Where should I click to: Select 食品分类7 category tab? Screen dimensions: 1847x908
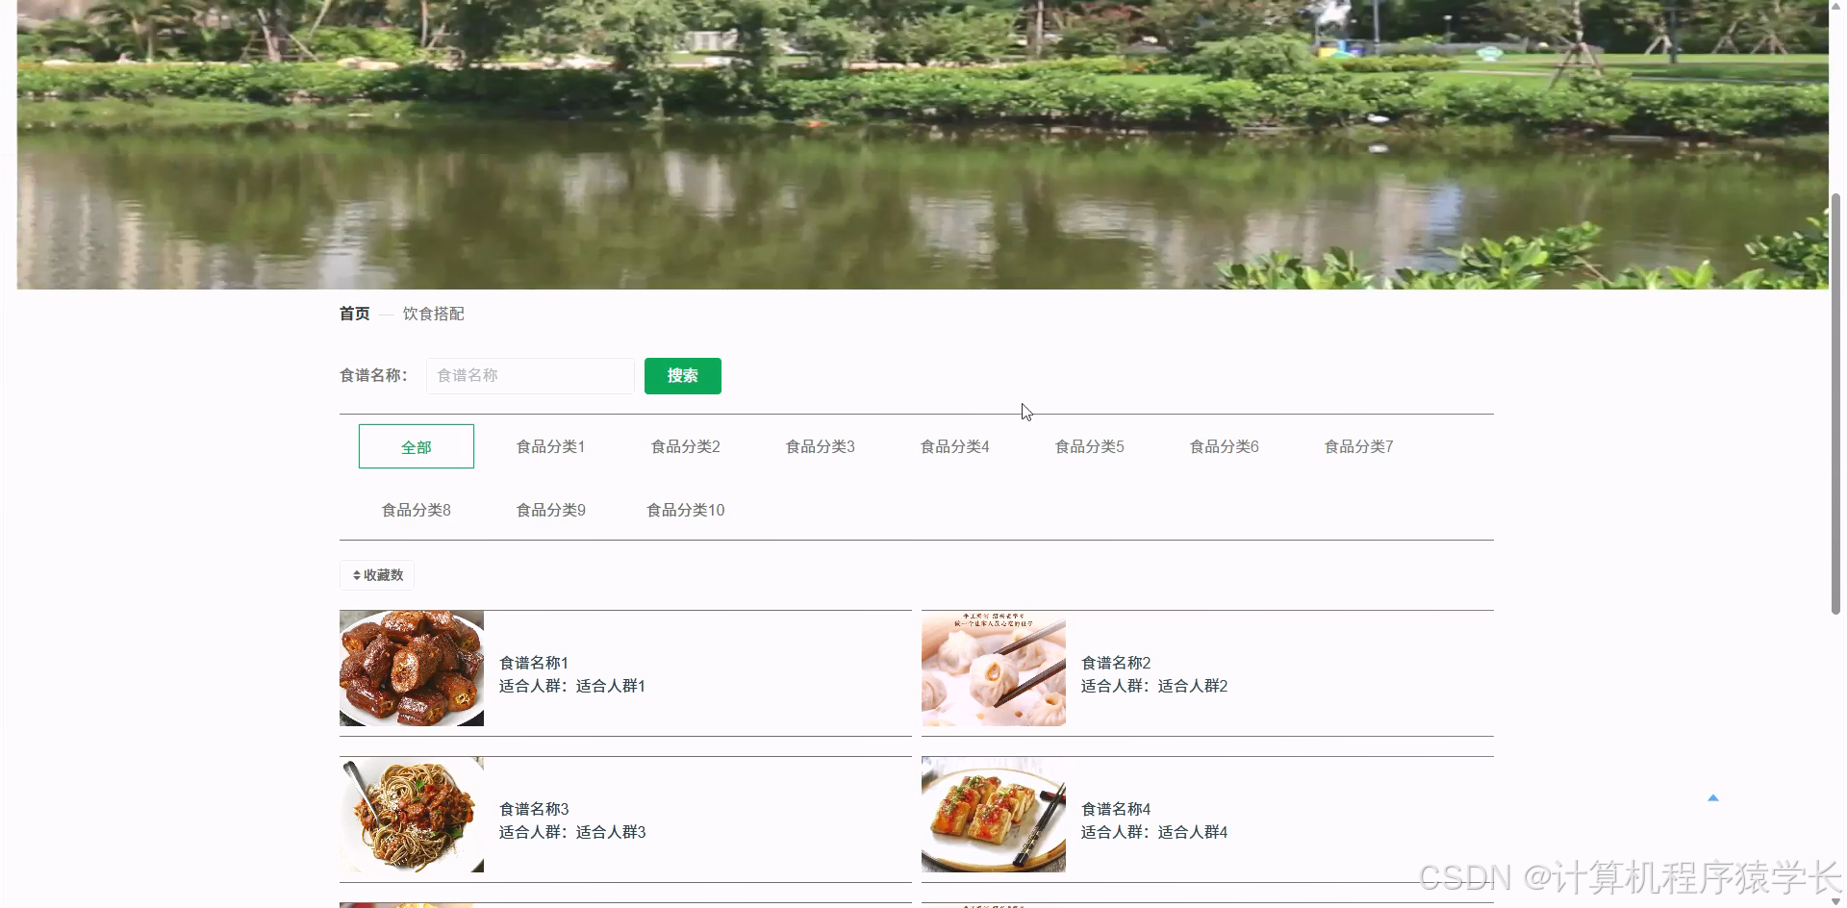tap(1357, 446)
